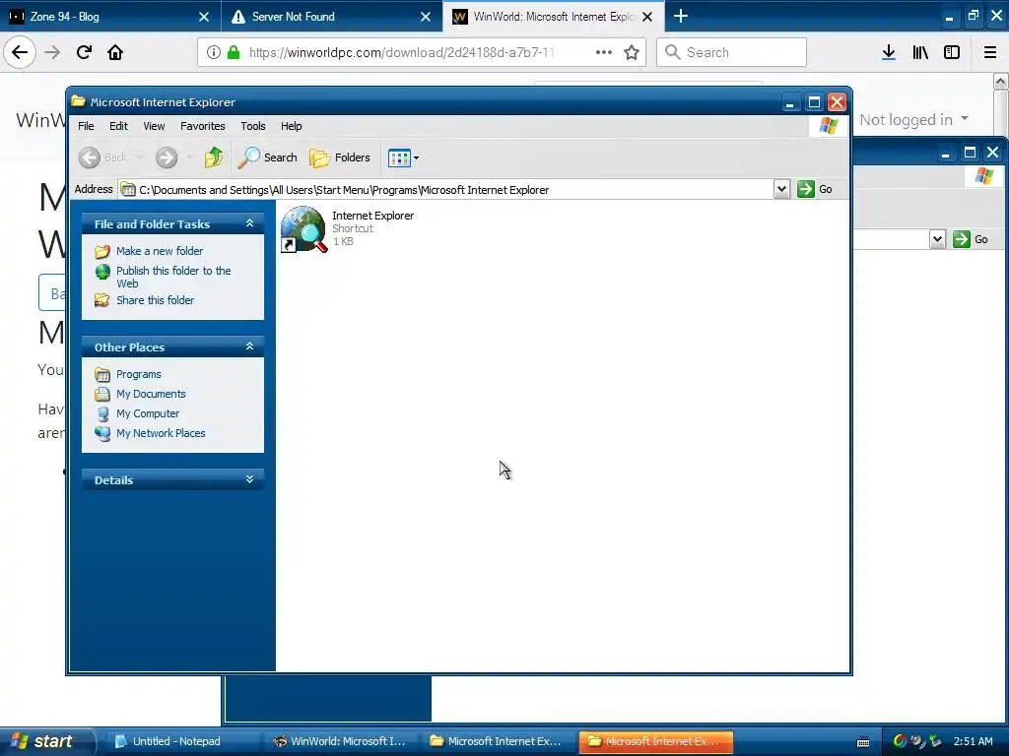Click Make a new folder

click(160, 251)
